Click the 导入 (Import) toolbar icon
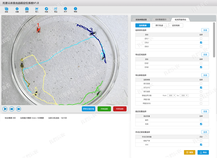 [37, 9]
